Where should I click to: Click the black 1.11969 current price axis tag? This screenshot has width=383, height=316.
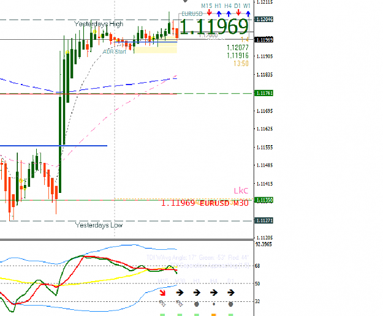click(x=264, y=40)
